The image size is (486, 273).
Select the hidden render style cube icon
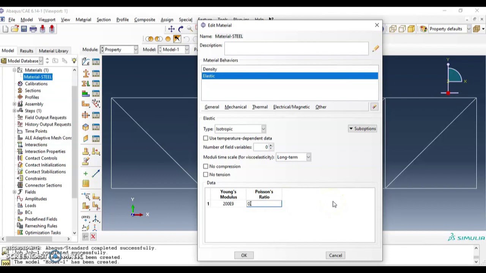[402, 29]
